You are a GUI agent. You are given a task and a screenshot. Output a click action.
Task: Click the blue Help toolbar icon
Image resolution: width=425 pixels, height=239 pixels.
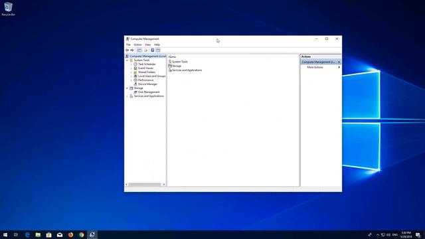click(153, 50)
